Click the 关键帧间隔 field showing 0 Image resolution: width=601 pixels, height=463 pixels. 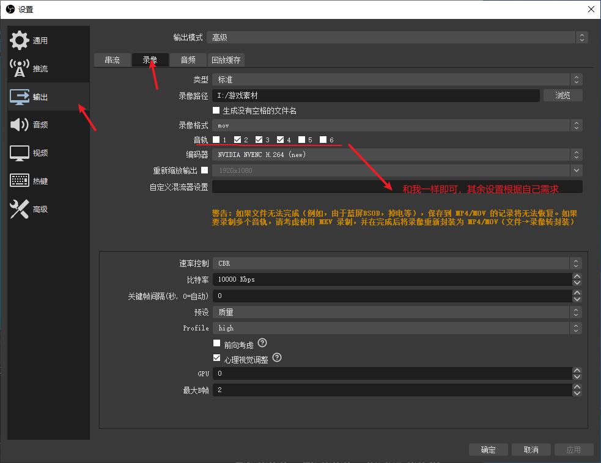coord(393,296)
